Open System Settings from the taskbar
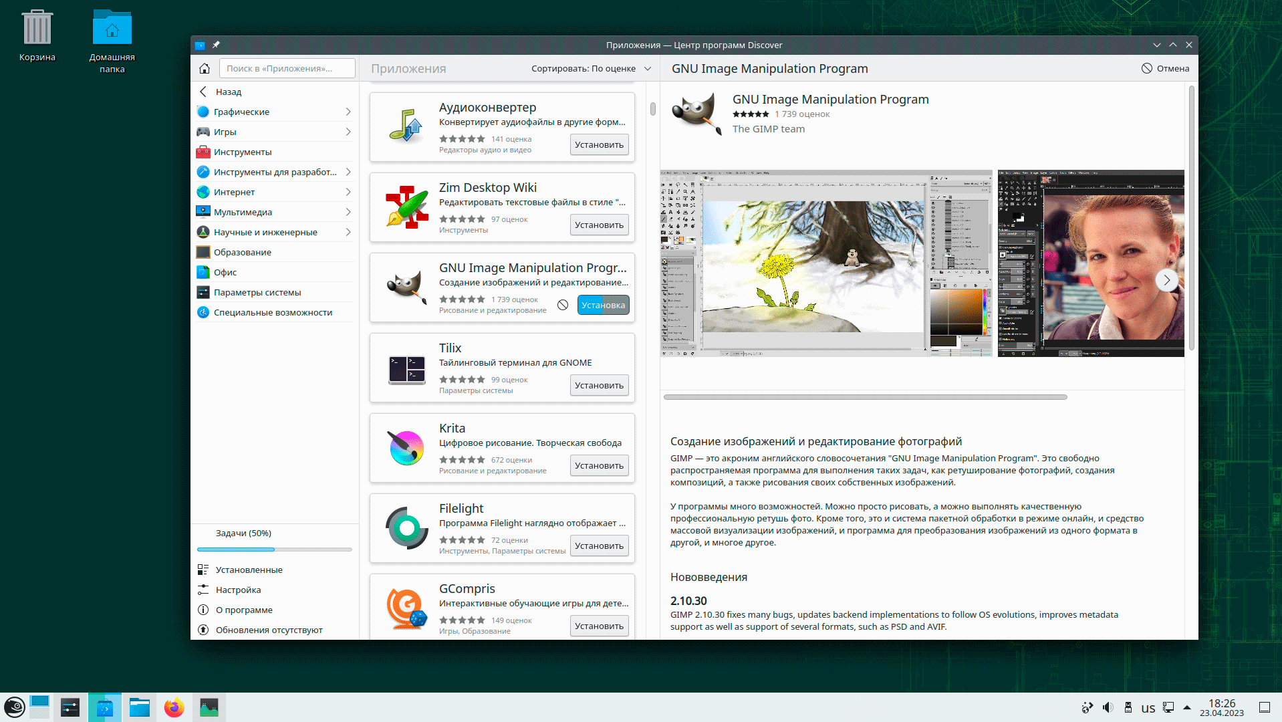Image resolution: width=1282 pixels, height=722 pixels. coord(70,707)
